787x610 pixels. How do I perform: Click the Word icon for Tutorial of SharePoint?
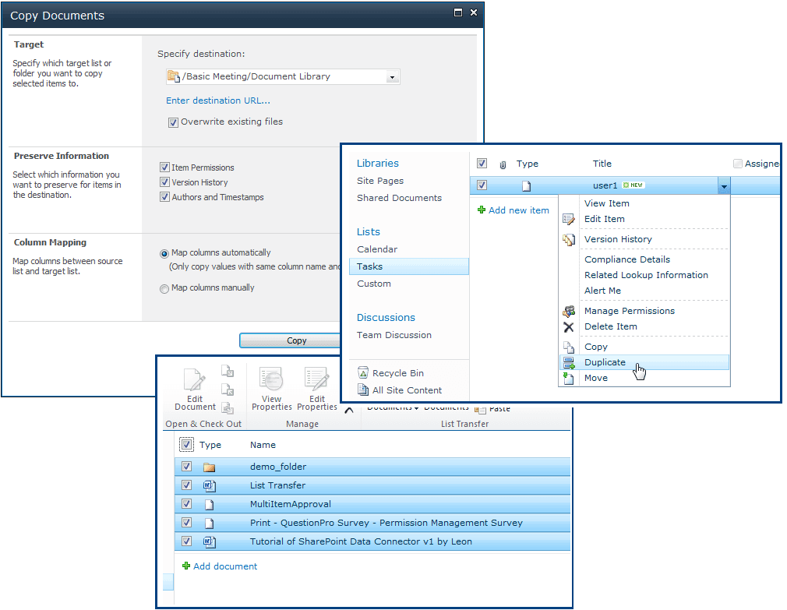210,541
